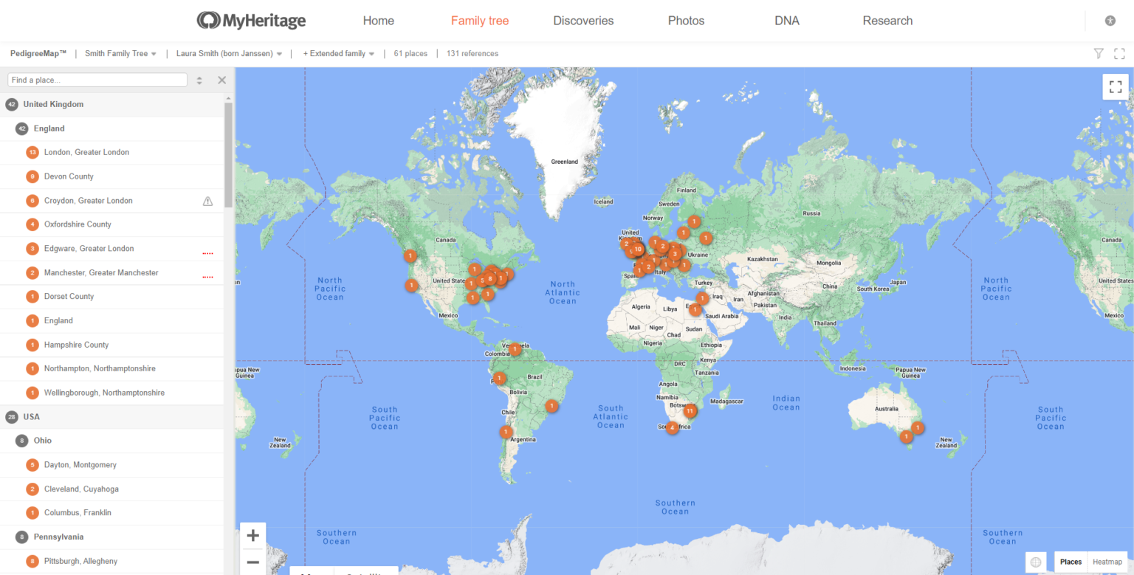Click the filter funnel icon
The image size is (1134, 575).
click(x=1099, y=53)
